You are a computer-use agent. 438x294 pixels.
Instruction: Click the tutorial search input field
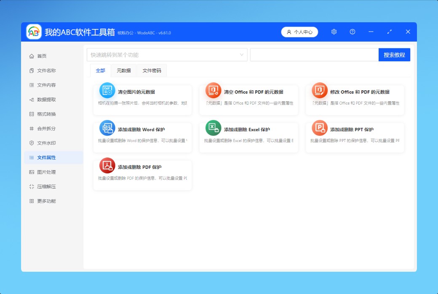coord(314,55)
